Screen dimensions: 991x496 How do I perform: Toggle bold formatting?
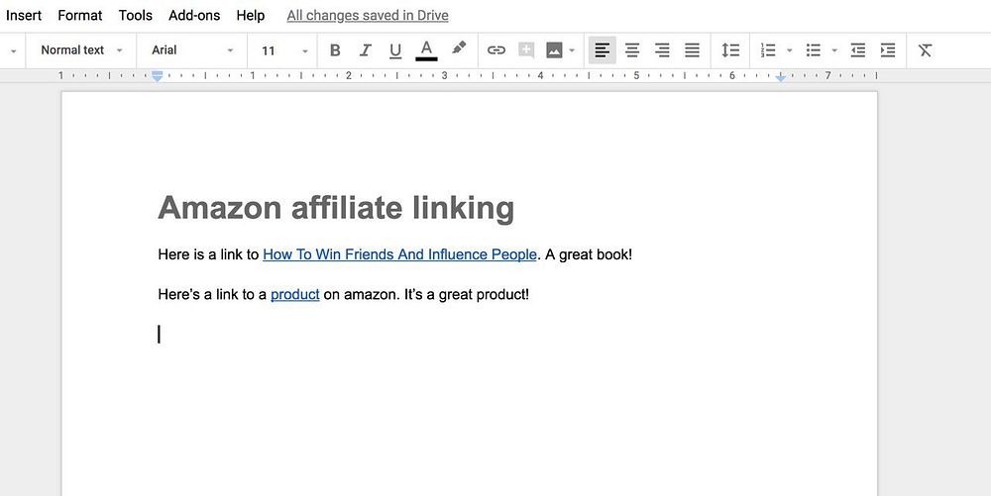pos(335,50)
